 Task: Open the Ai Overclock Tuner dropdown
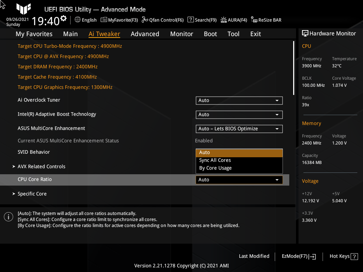tap(239, 100)
